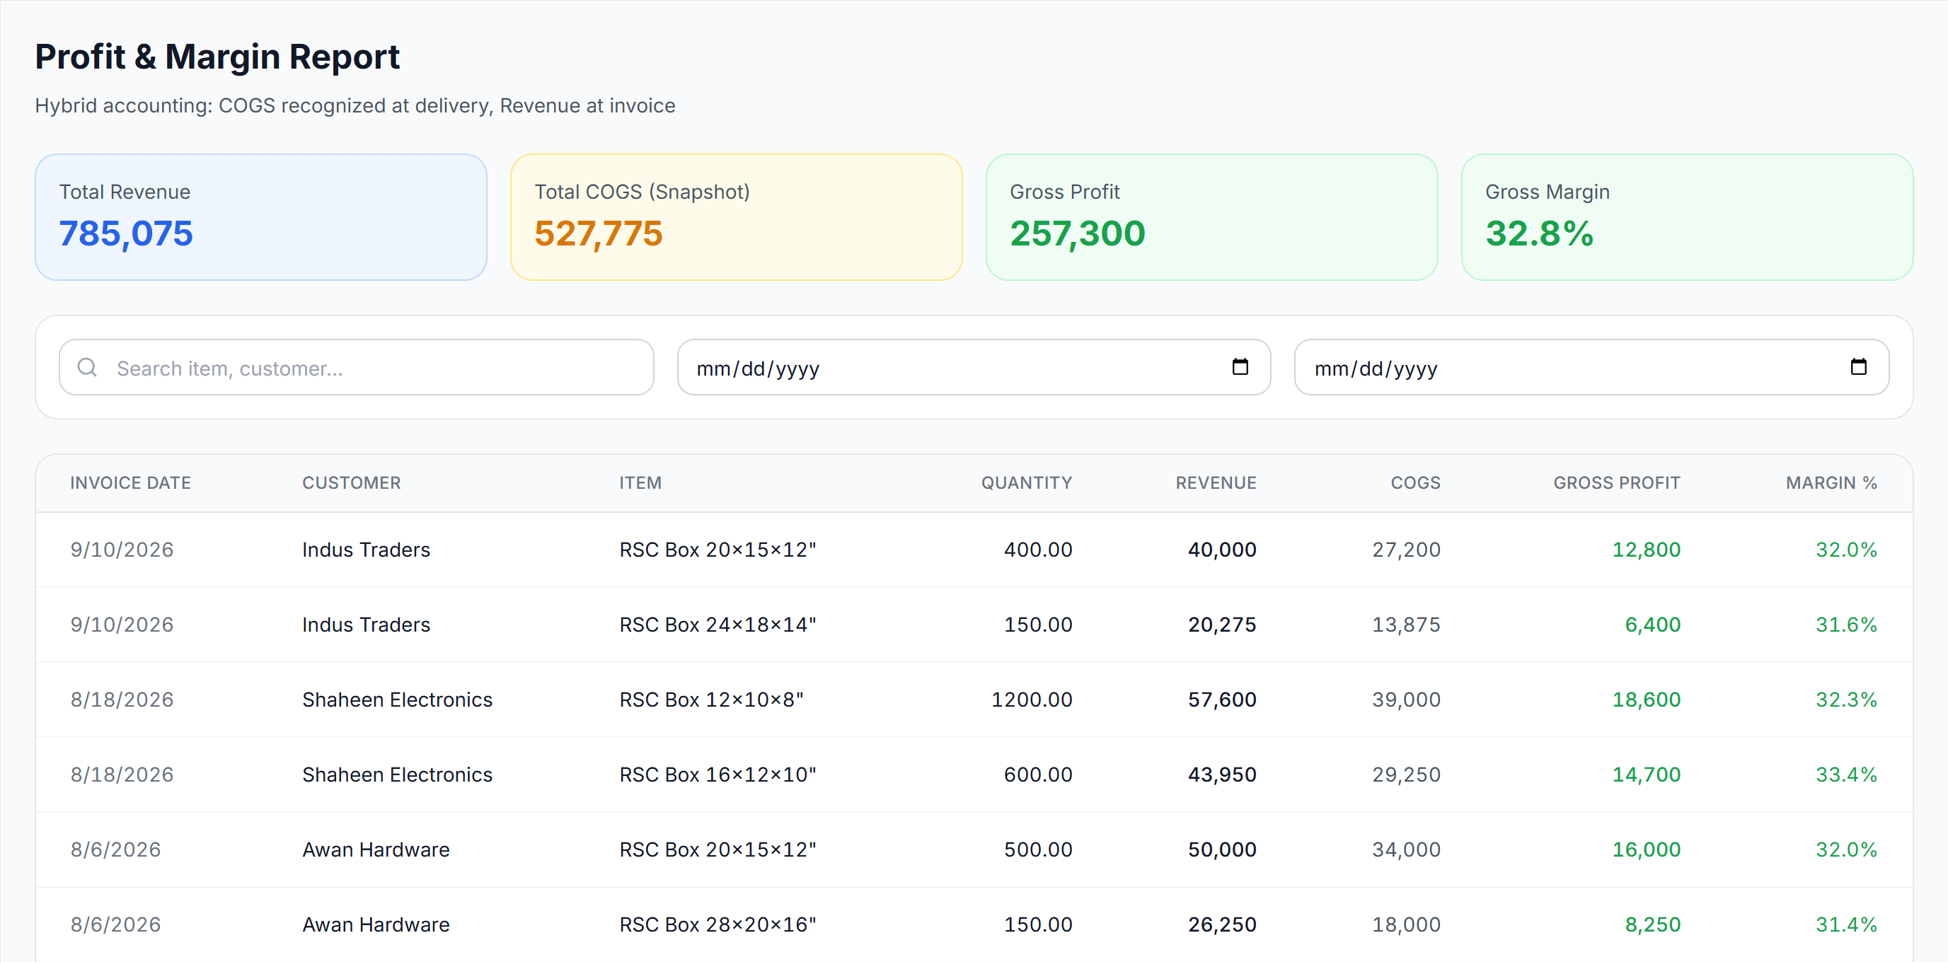Click the Customer column header
The height and width of the screenshot is (962, 1948).
[x=352, y=483]
